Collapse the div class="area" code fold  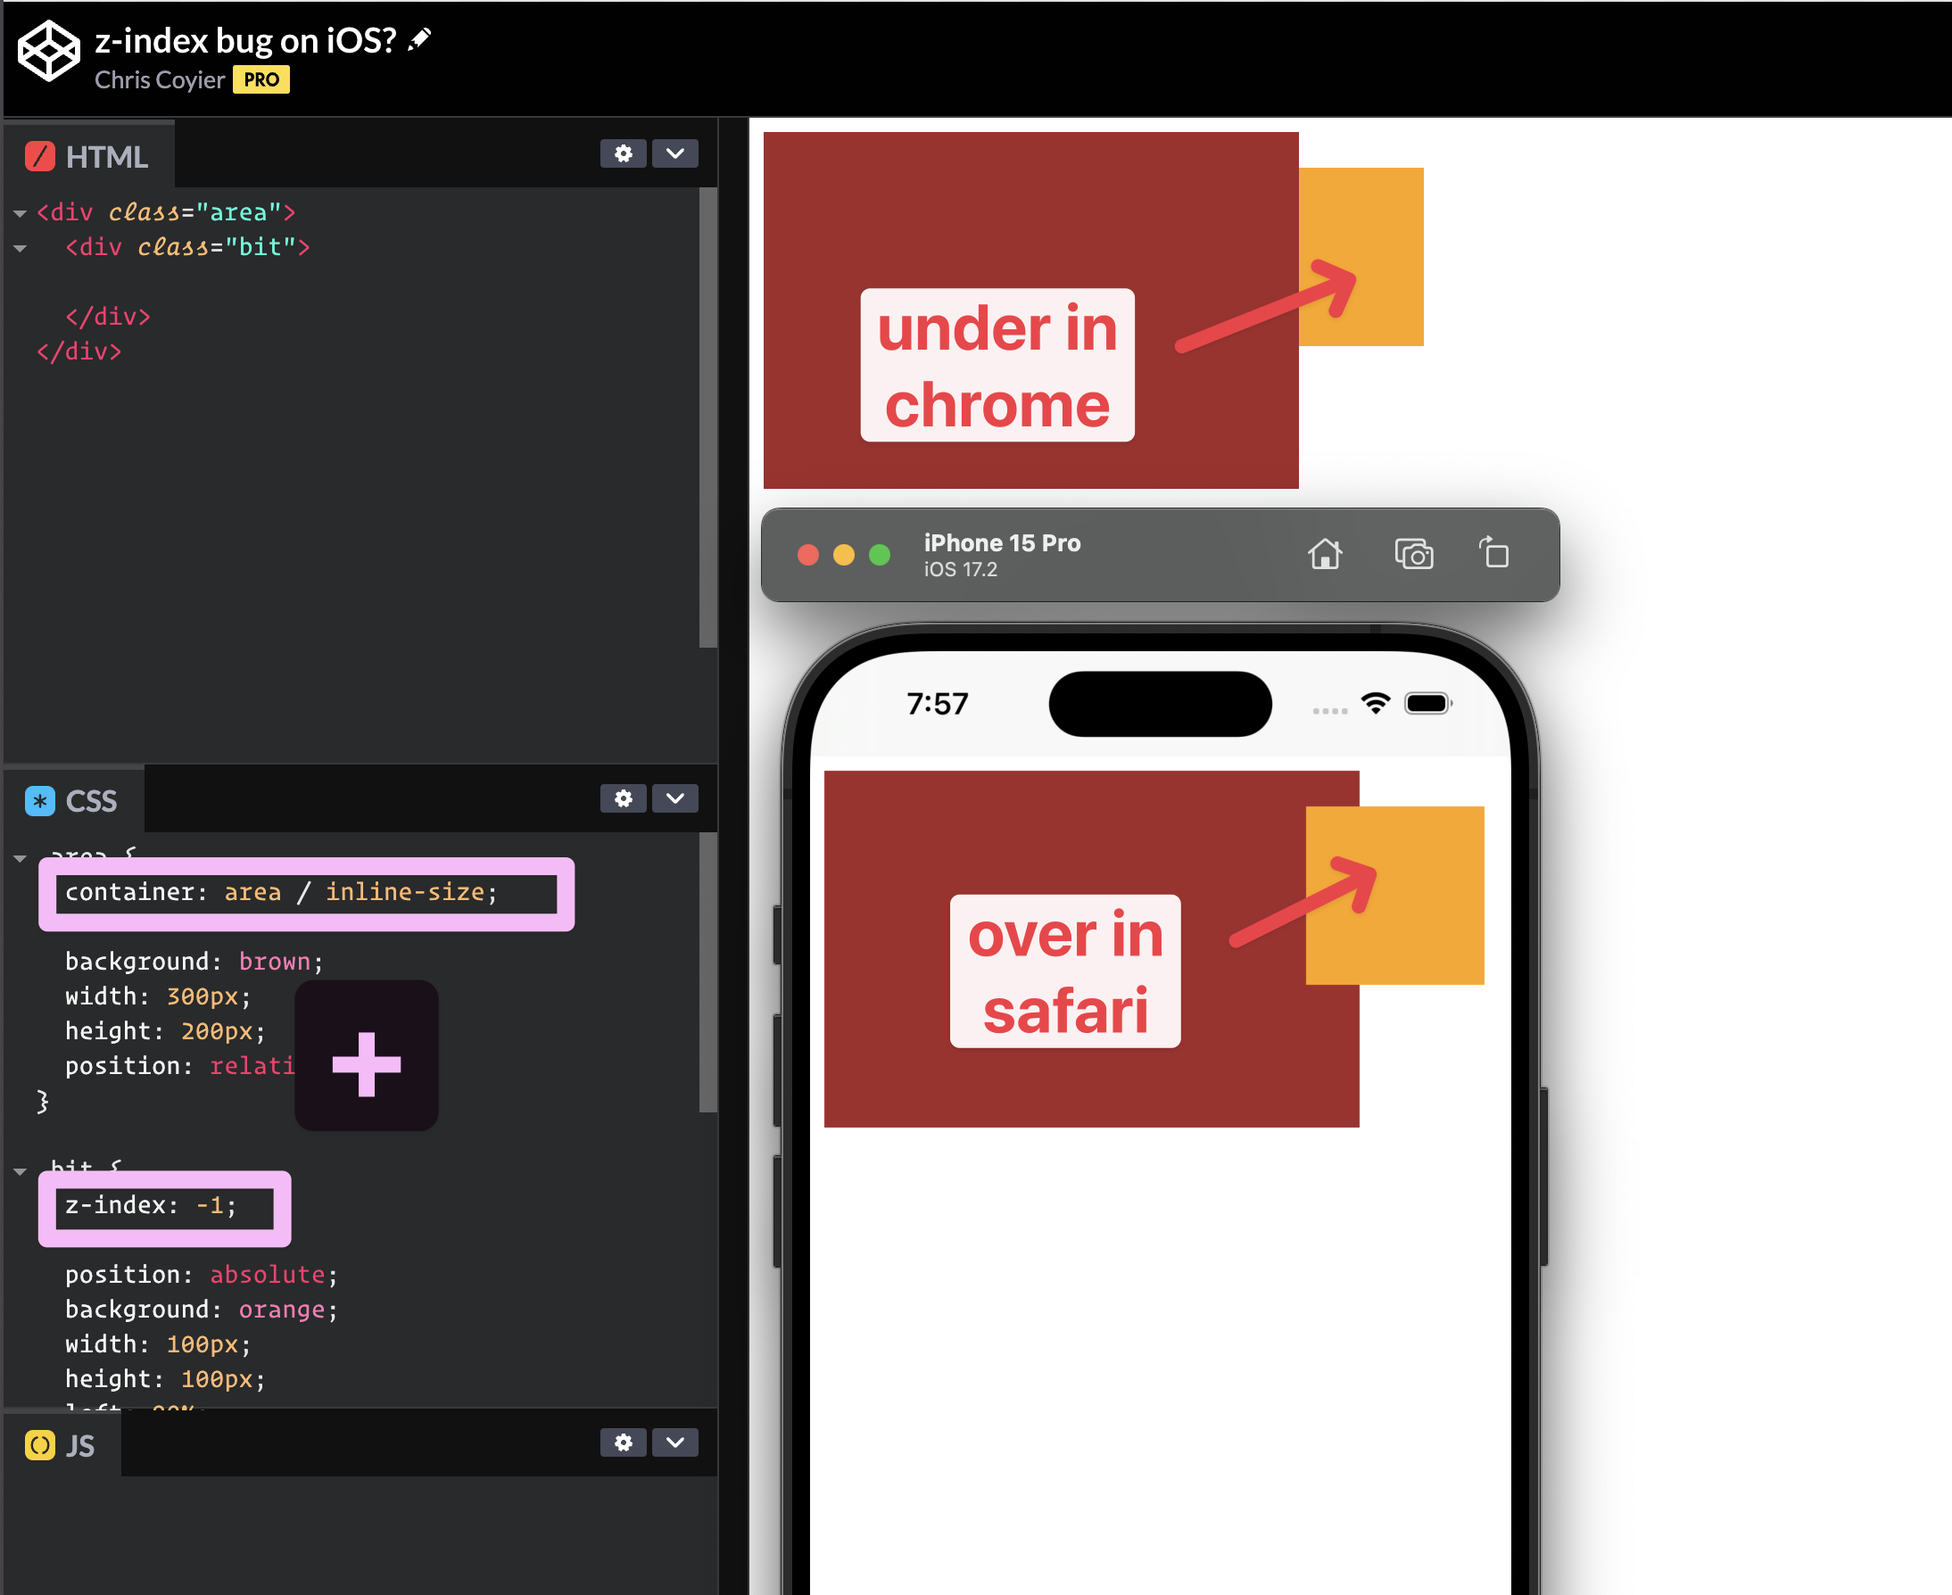(x=21, y=213)
